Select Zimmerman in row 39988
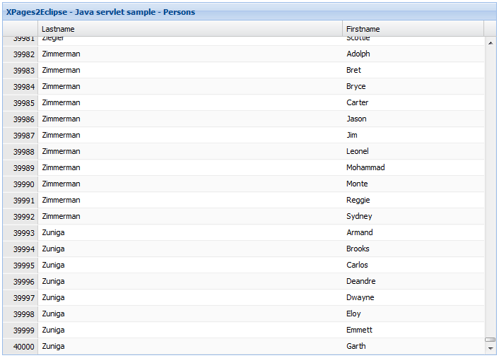The height and width of the screenshot is (358, 499). click(61, 152)
